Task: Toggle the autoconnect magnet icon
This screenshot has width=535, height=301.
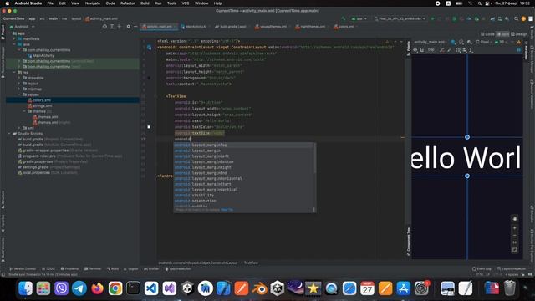Action: pyautogui.click(x=422, y=50)
